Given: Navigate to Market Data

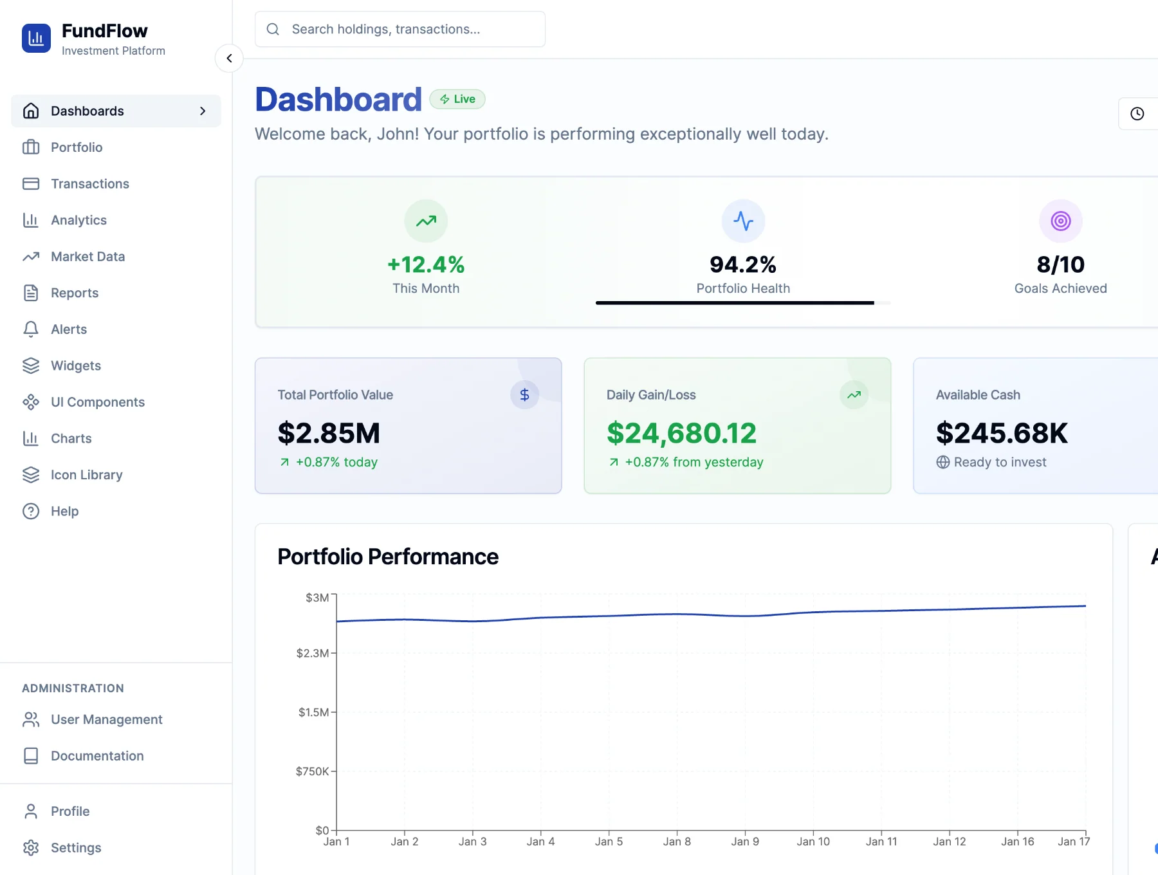Looking at the screenshot, I should pyautogui.click(x=116, y=257).
